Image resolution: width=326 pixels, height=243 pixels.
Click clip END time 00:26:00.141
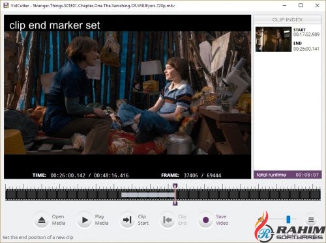(x=306, y=49)
